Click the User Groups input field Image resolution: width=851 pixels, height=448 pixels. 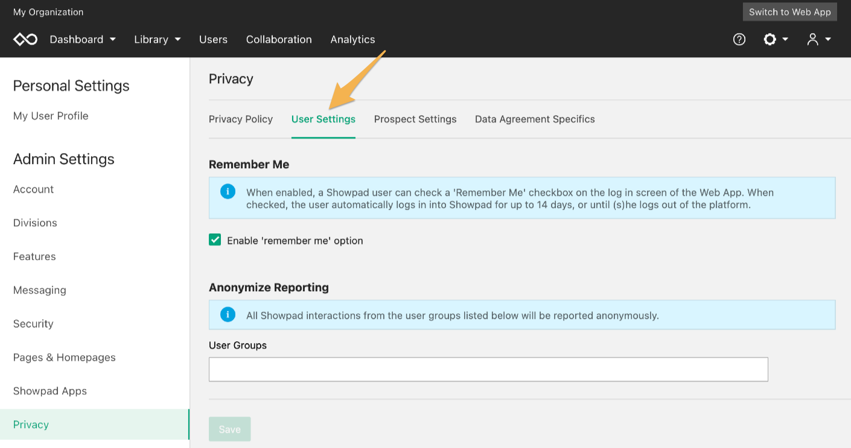point(488,369)
